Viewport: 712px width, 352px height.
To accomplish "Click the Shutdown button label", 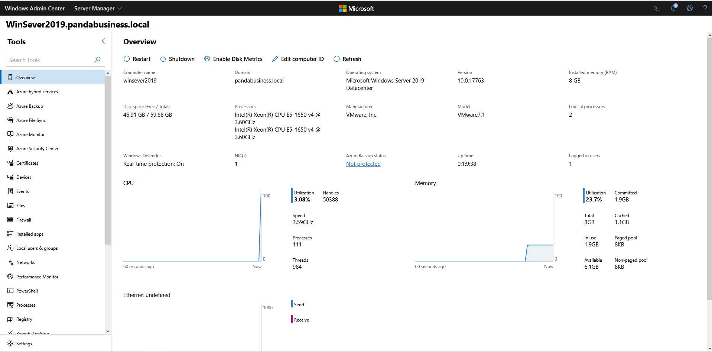I will tap(182, 59).
